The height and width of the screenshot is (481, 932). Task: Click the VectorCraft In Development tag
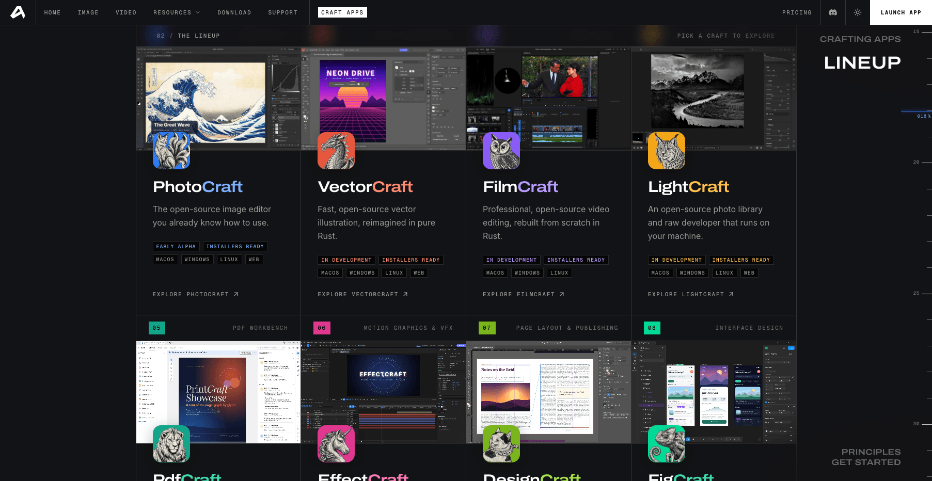[346, 260]
